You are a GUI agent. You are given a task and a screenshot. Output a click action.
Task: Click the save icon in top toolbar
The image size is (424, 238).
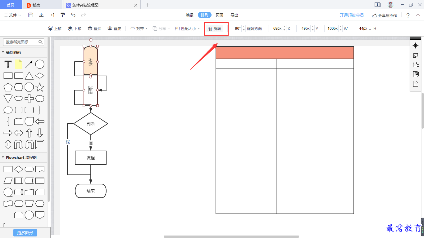(30, 15)
